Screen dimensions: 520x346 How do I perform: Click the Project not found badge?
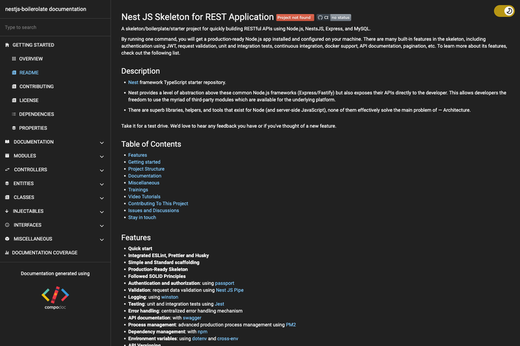coord(295,18)
